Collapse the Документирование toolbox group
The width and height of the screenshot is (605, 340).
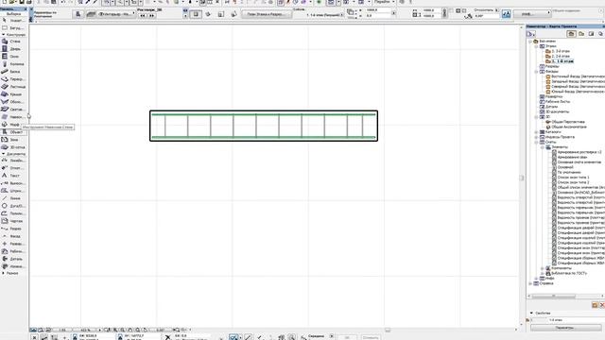4,154
